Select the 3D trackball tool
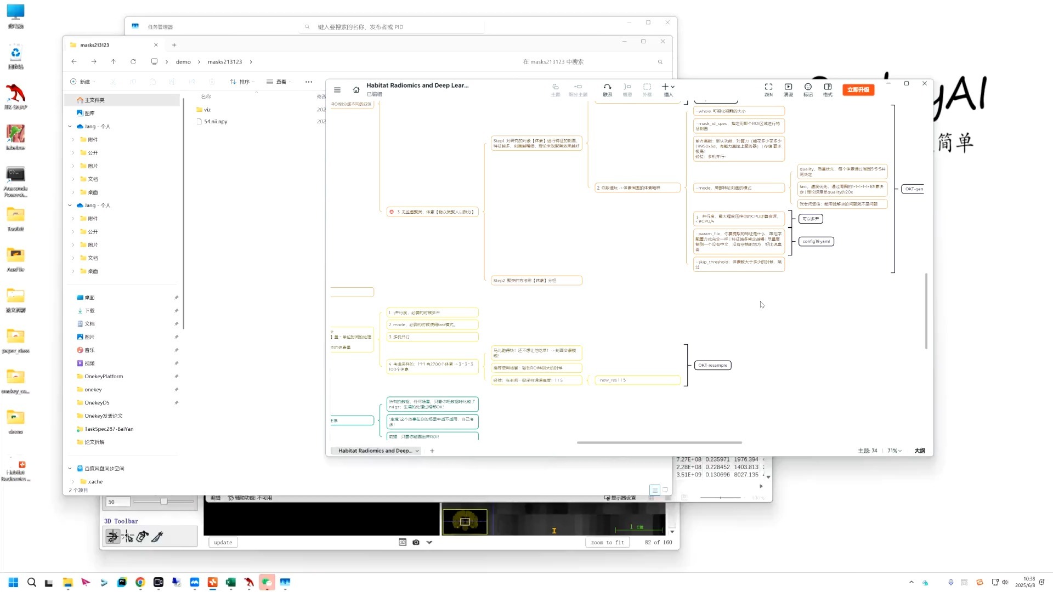 (x=112, y=537)
